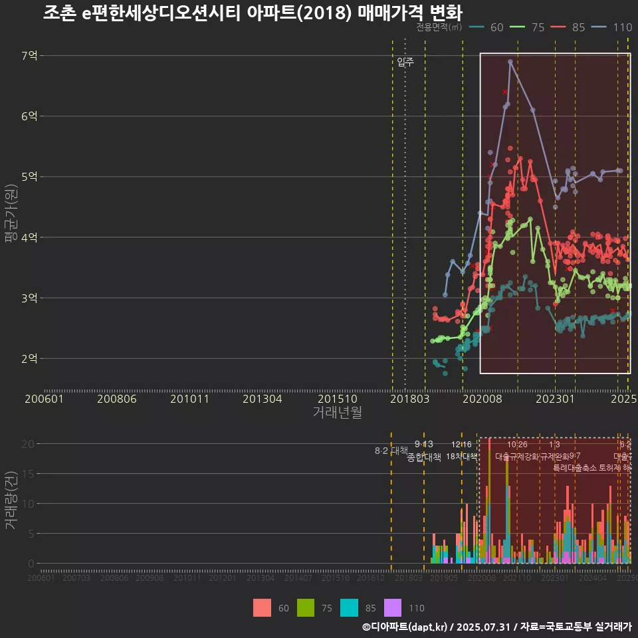Click the teal 60 line key in top legend

(477, 27)
